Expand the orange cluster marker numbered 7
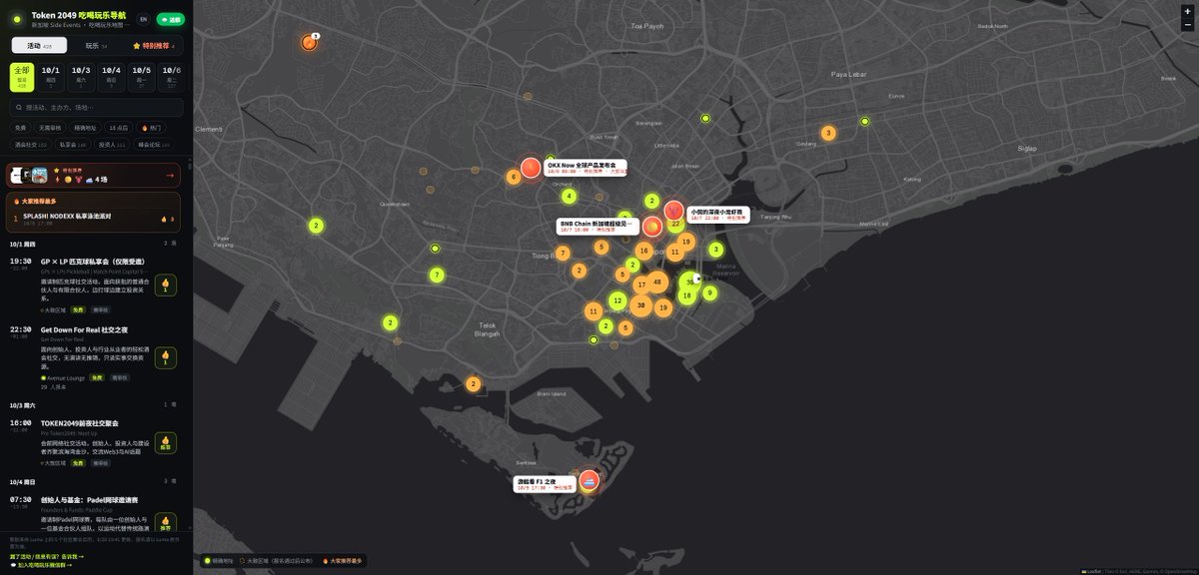 click(563, 253)
